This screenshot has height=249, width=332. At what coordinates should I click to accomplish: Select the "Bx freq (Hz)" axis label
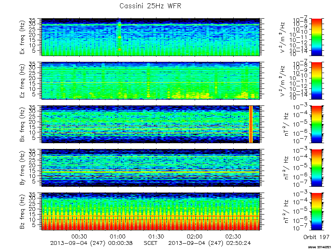[x=23, y=124]
